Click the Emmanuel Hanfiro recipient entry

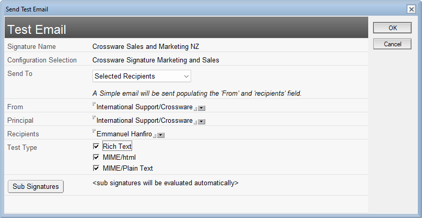point(124,134)
